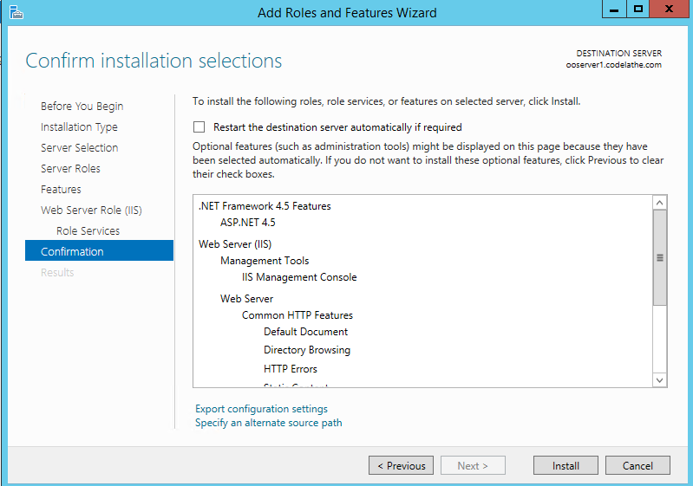
Task: Close the Add Roles and Features Wizard
Action: click(670, 10)
